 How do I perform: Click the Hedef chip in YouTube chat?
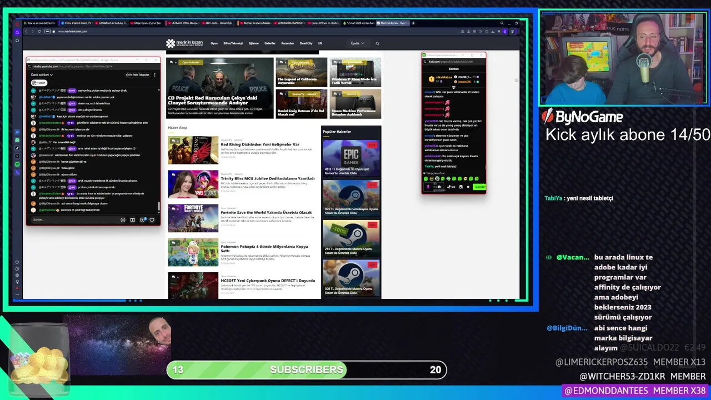(39, 83)
